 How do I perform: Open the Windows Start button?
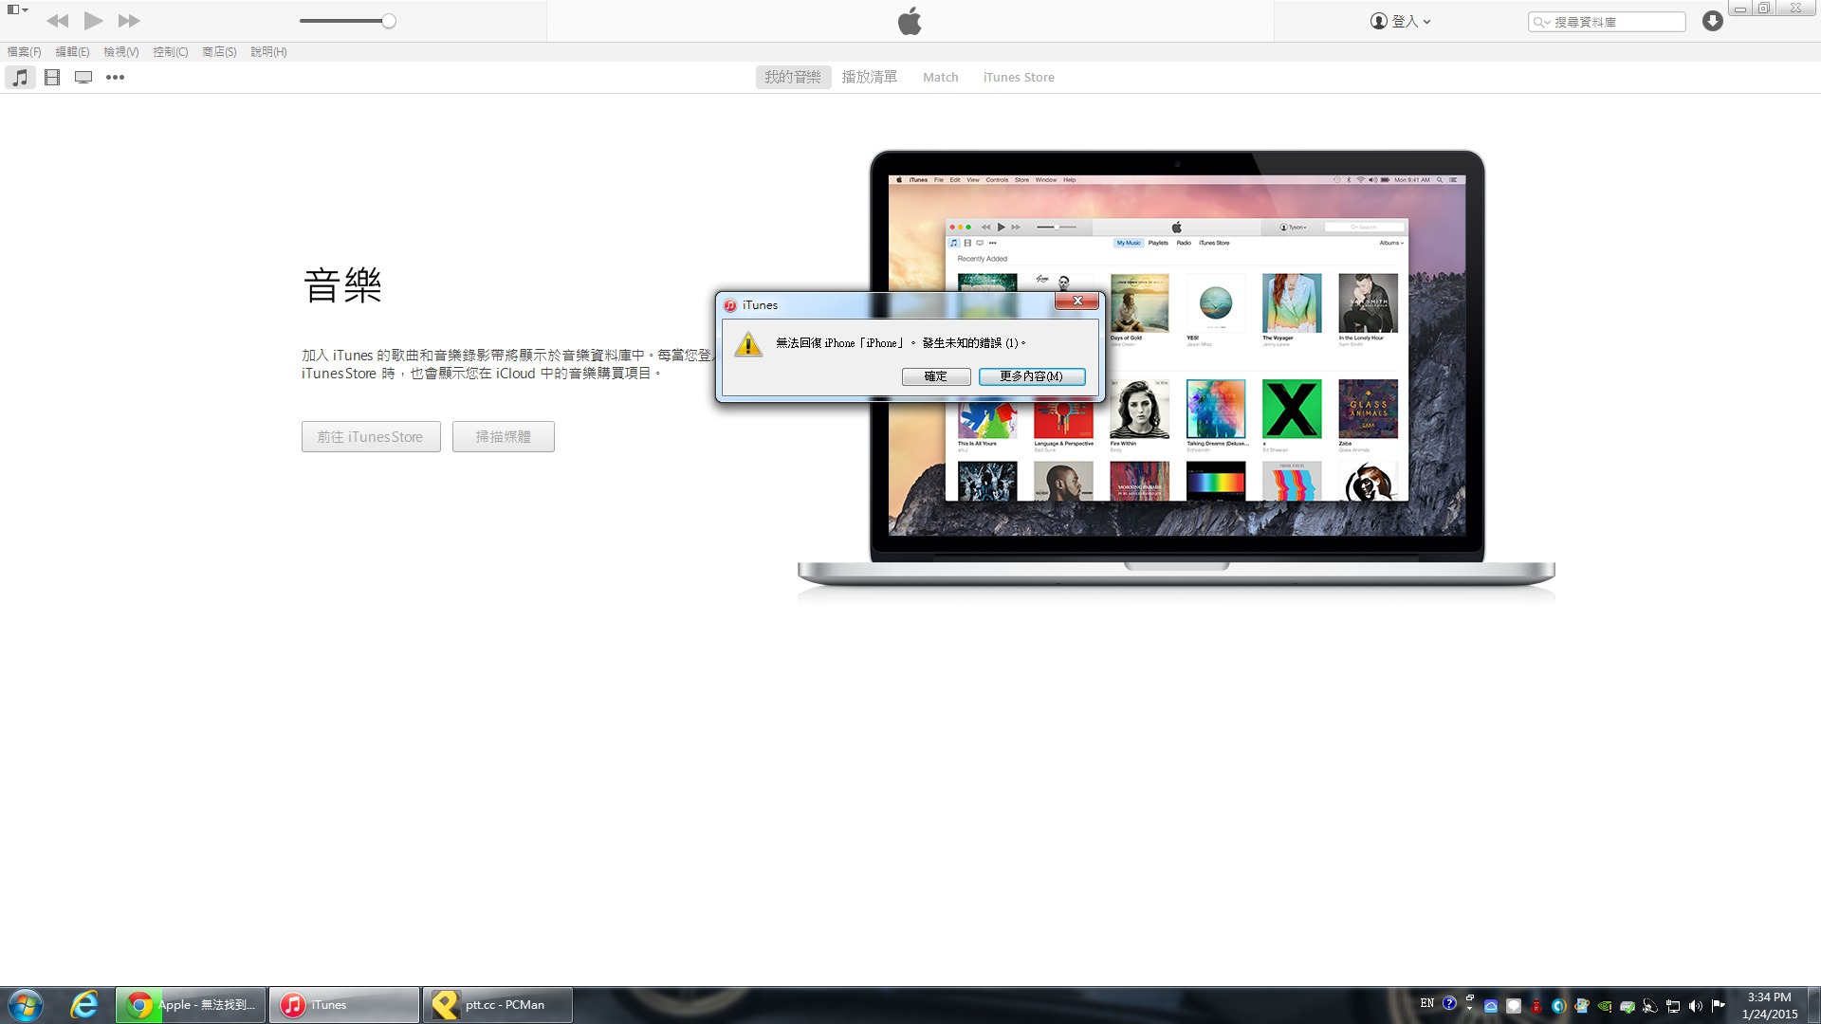tap(26, 1005)
